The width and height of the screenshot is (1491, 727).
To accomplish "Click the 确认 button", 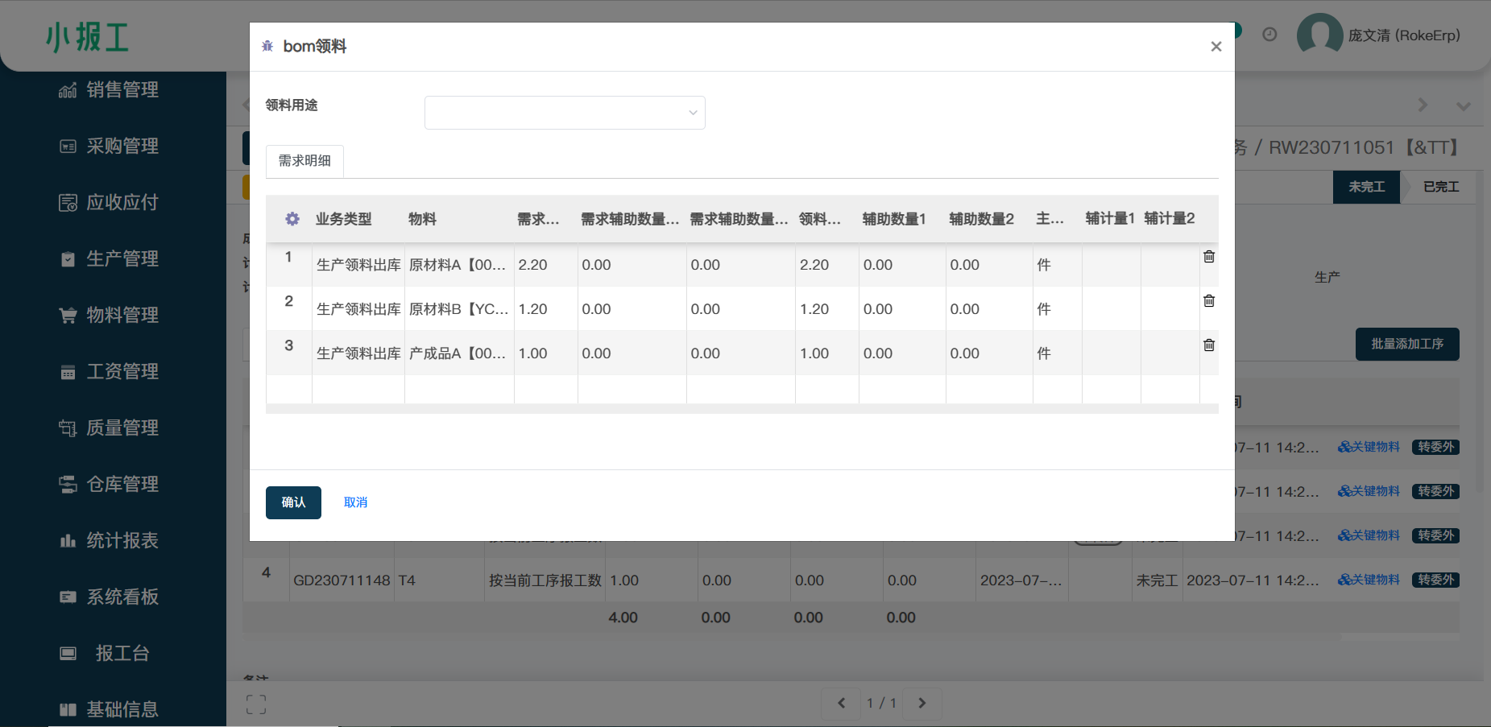I will point(293,502).
